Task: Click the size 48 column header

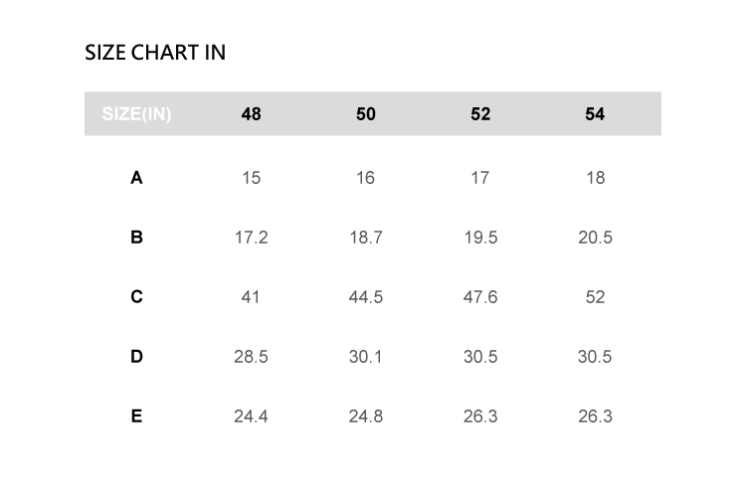Action: tap(251, 114)
